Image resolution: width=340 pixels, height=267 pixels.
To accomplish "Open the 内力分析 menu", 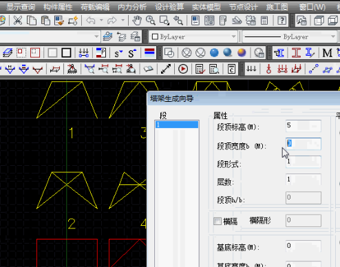I will [x=132, y=8].
